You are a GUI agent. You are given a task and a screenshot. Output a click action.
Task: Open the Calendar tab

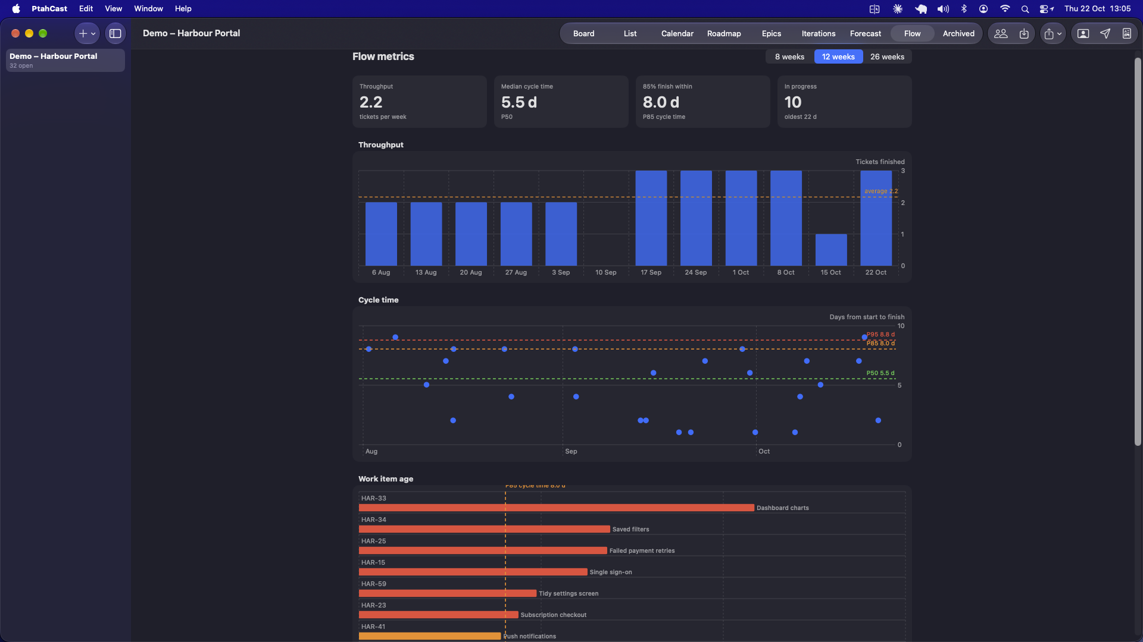point(677,34)
